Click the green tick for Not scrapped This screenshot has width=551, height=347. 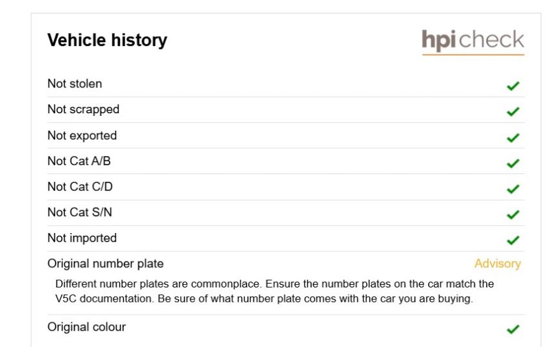click(x=513, y=111)
